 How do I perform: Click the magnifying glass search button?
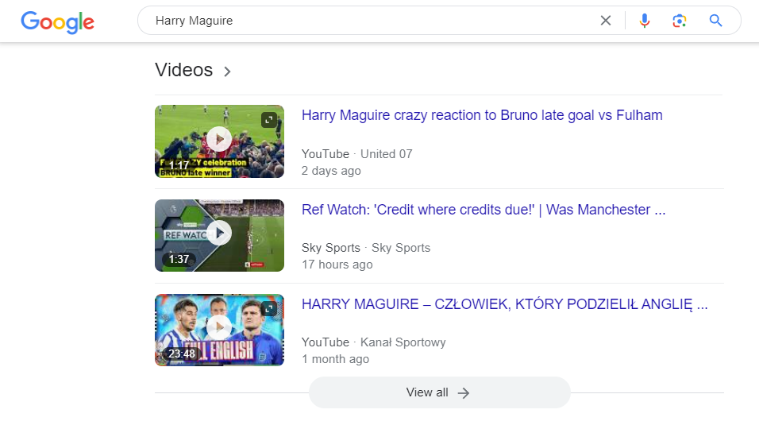click(715, 21)
